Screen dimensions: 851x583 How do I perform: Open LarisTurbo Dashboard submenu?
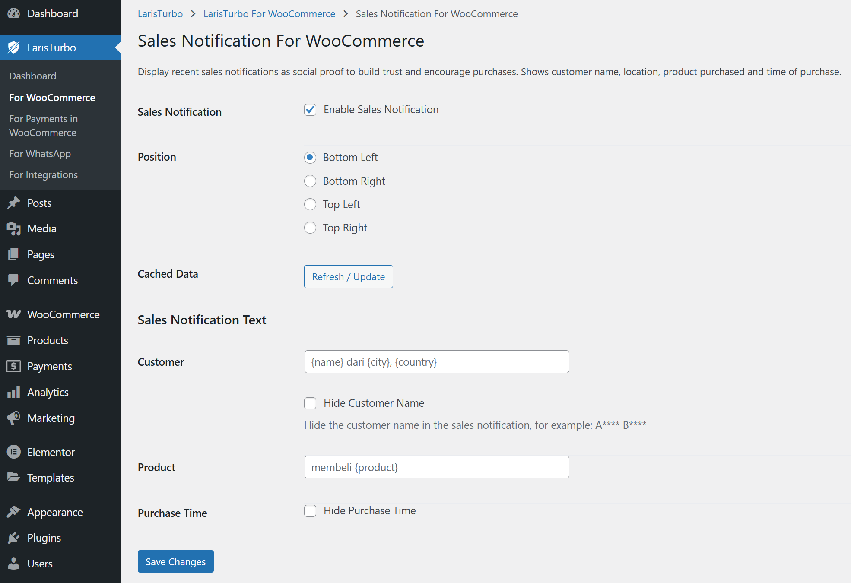(x=33, y=76)
